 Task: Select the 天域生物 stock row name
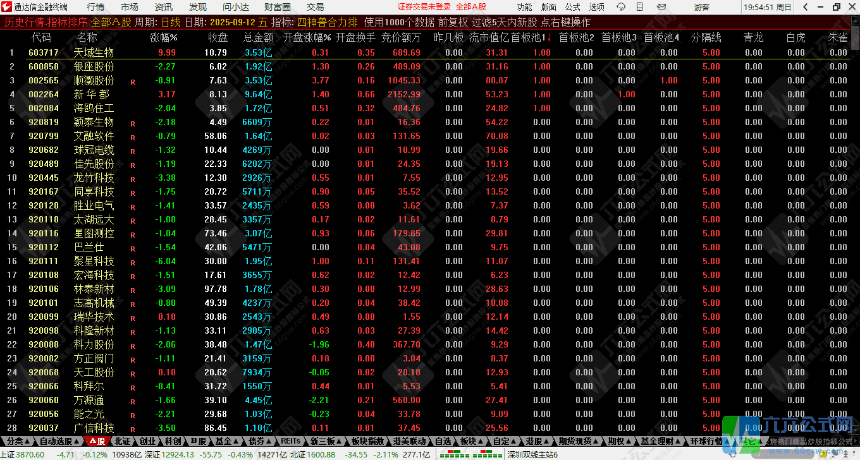tap(94, 52)
